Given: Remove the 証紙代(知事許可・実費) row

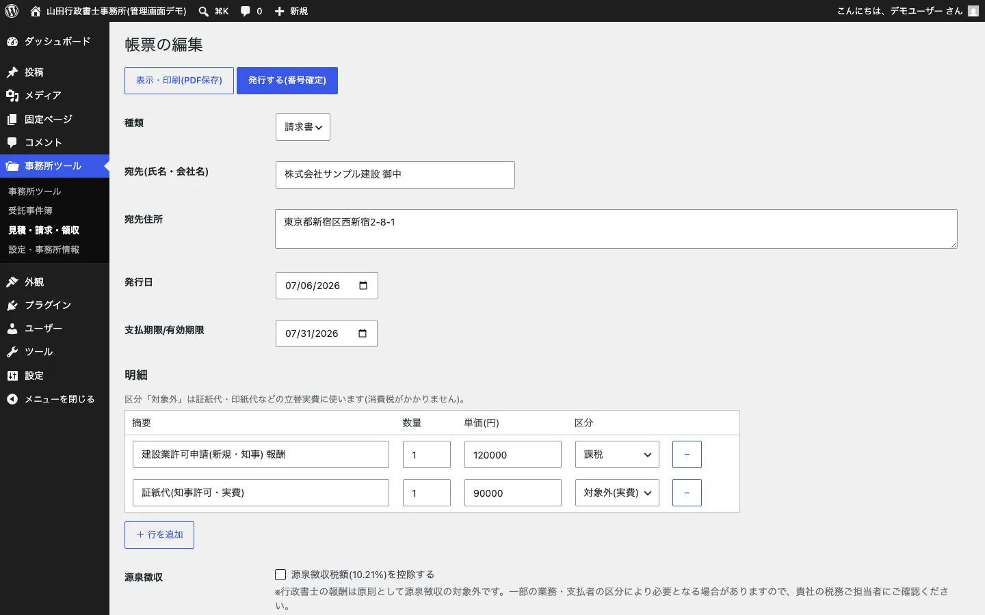Looking at the screenshot, I should tap(687, 493).
